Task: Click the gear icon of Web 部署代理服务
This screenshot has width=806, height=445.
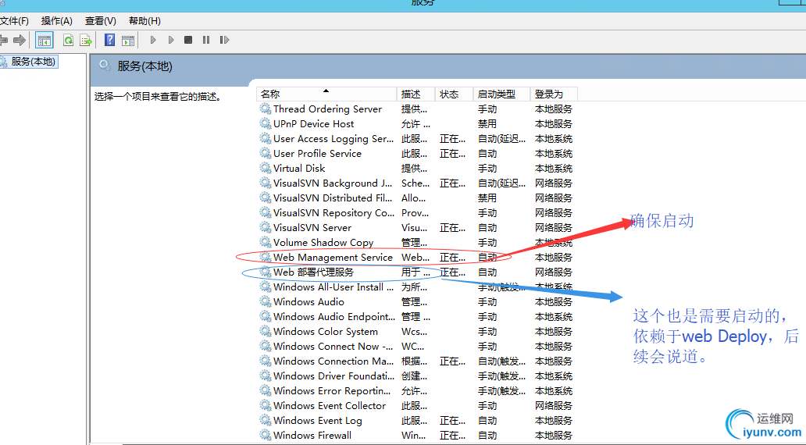Action: pyautogui.click(x=266, y=272)
